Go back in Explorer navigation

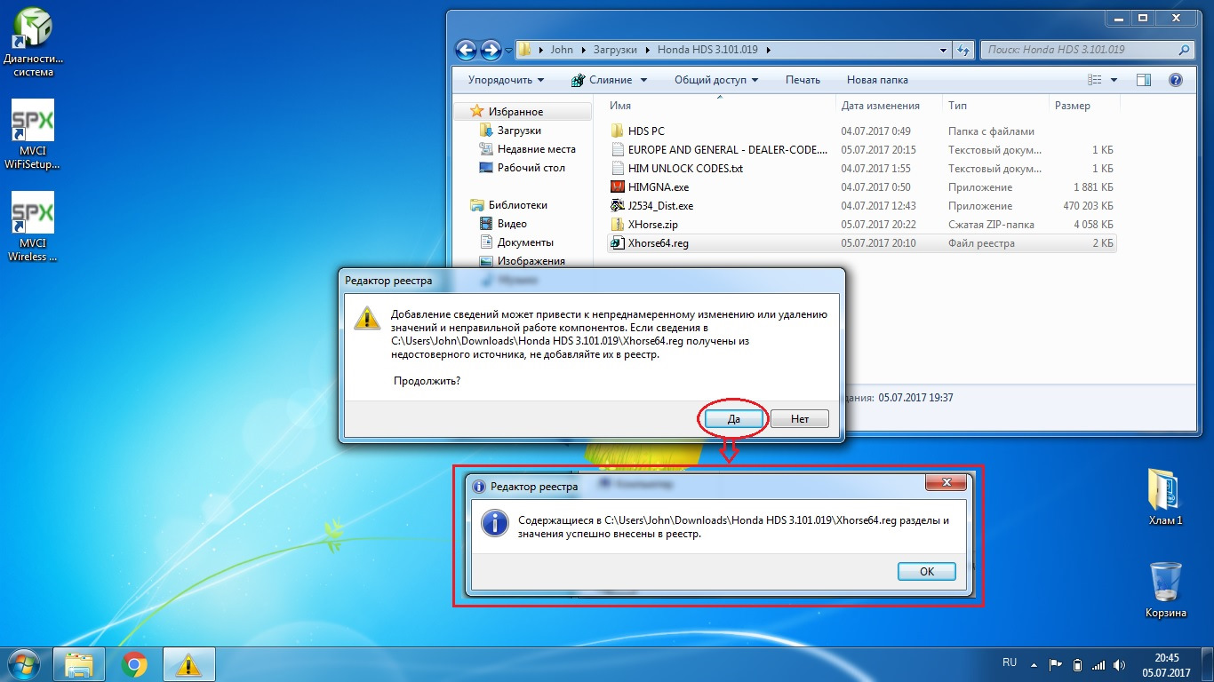[466, 50]
